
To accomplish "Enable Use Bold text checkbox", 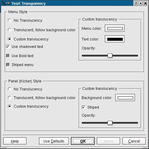I will tap(8, 56).
